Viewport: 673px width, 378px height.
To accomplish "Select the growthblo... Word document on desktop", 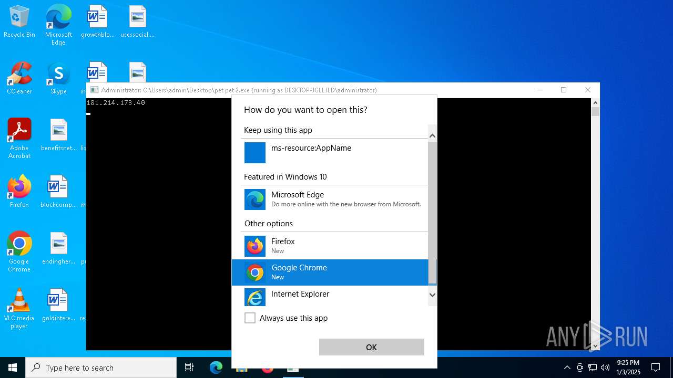I will tap(97, 22).
